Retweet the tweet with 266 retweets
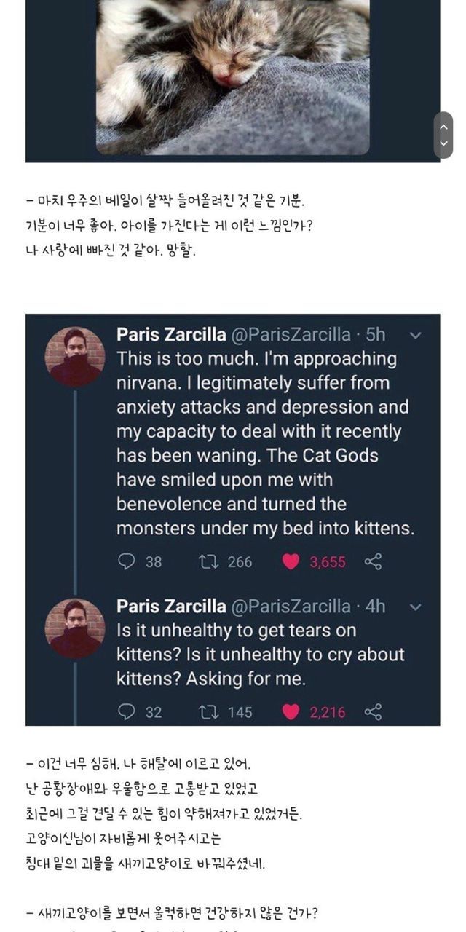466x932 pixels. pyautogui.click(x=206, y=561)
